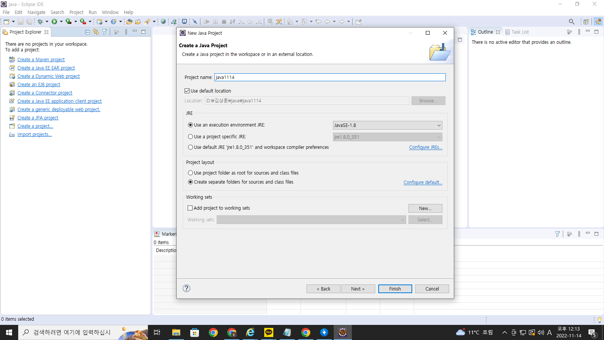Image resolution: width=604 pixels, height=340 pixels.
Task: Open the Debug dropdown arrow
Action: (x=47, y=22)
